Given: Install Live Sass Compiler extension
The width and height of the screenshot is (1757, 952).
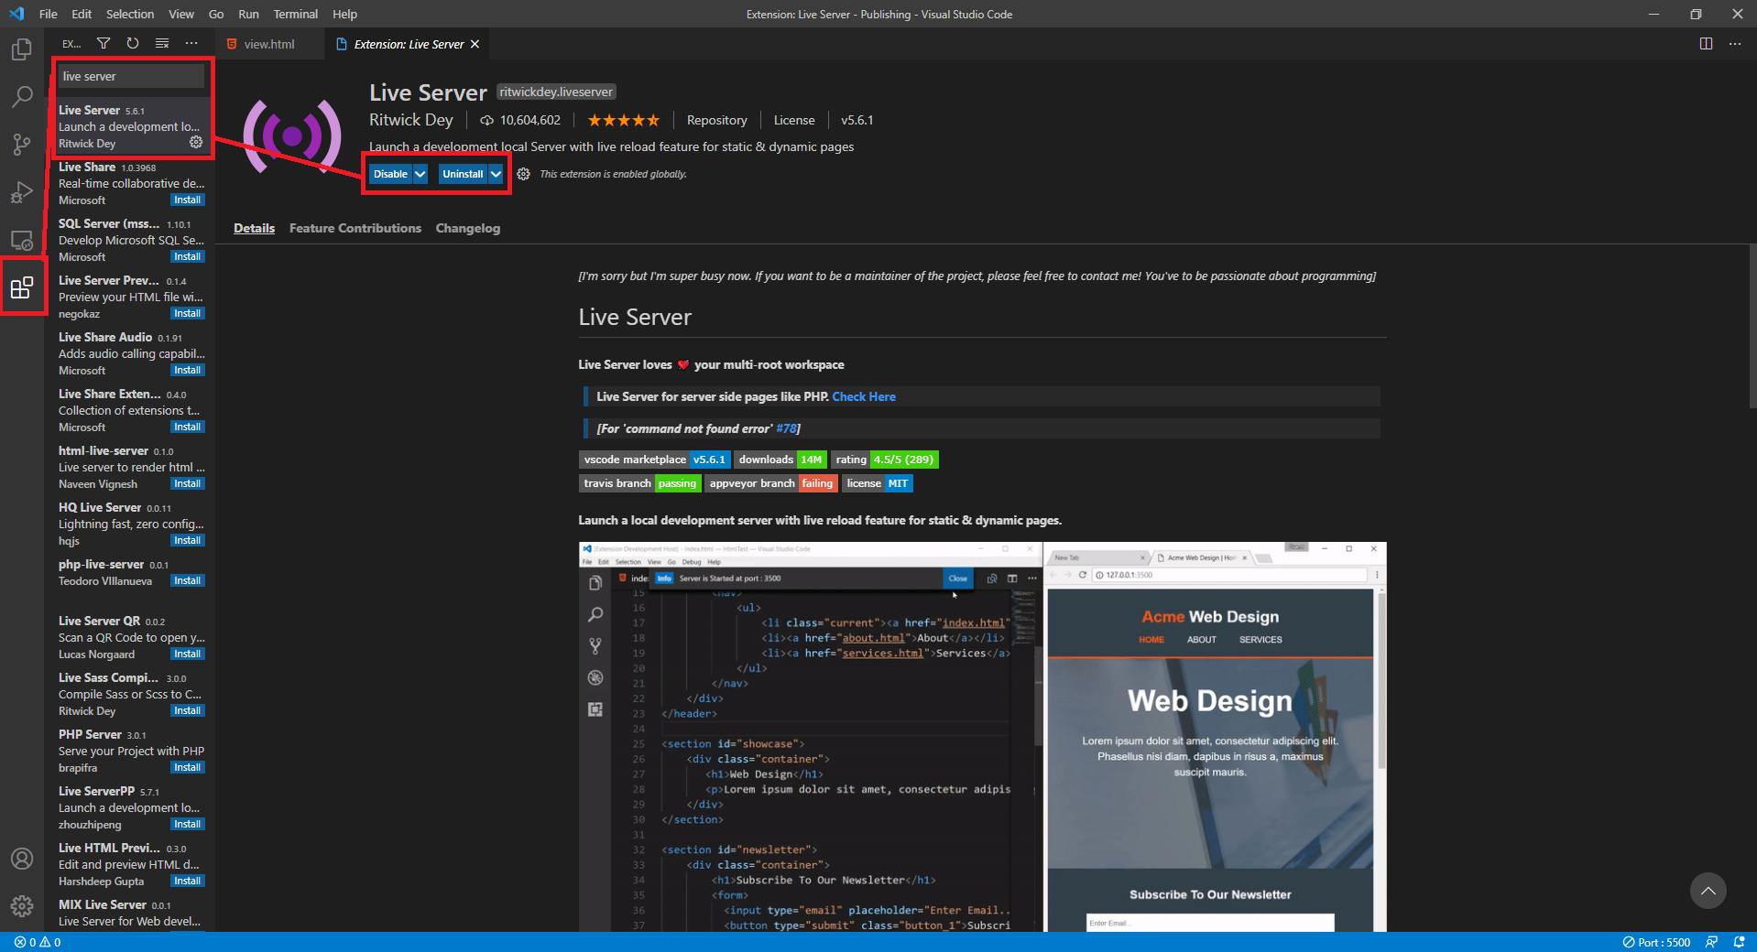Looking at the screenshot, I should coord(188,710).
